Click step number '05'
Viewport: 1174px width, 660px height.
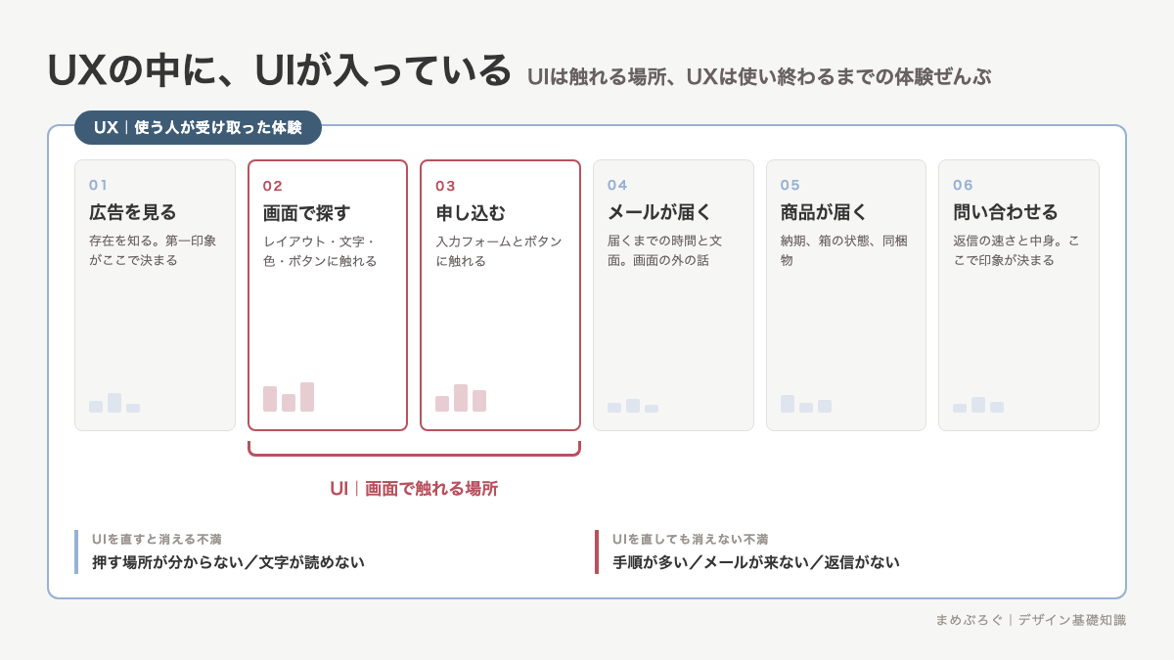pos(790,185)
